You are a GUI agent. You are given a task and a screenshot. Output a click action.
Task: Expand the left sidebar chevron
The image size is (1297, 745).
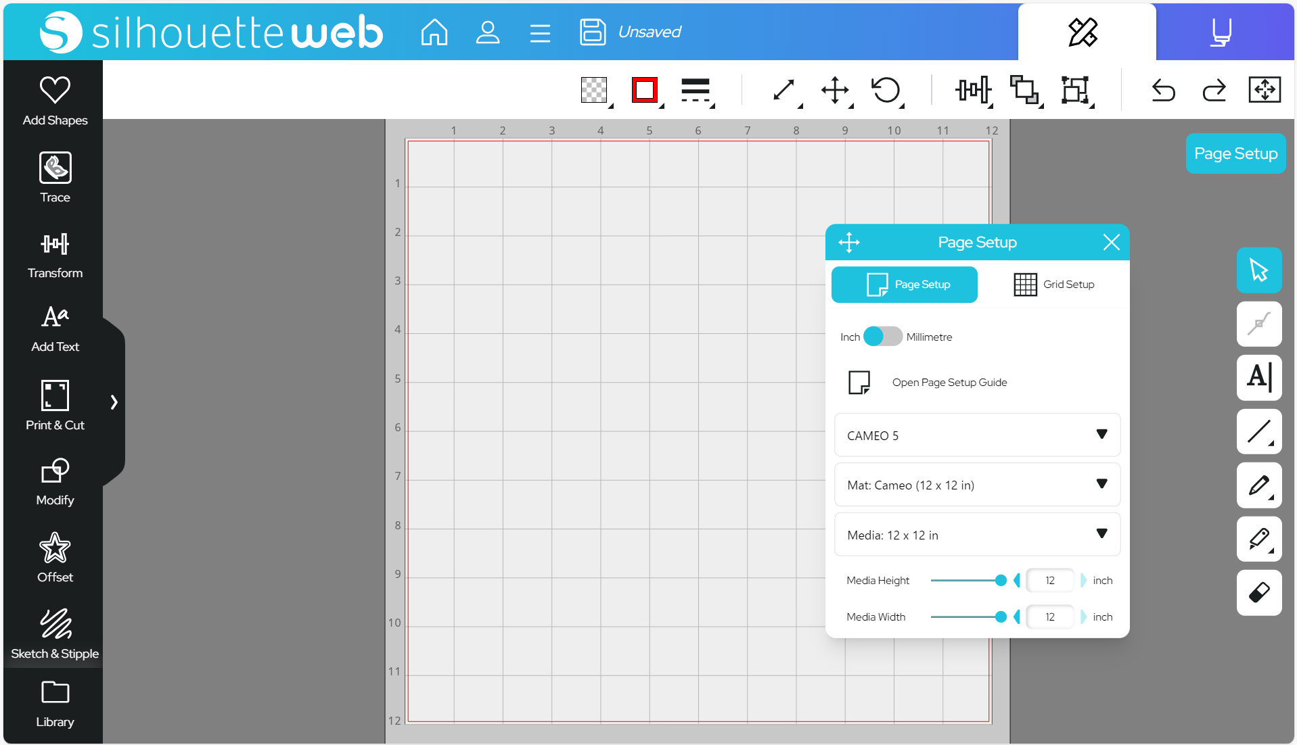tap(114, 402)
